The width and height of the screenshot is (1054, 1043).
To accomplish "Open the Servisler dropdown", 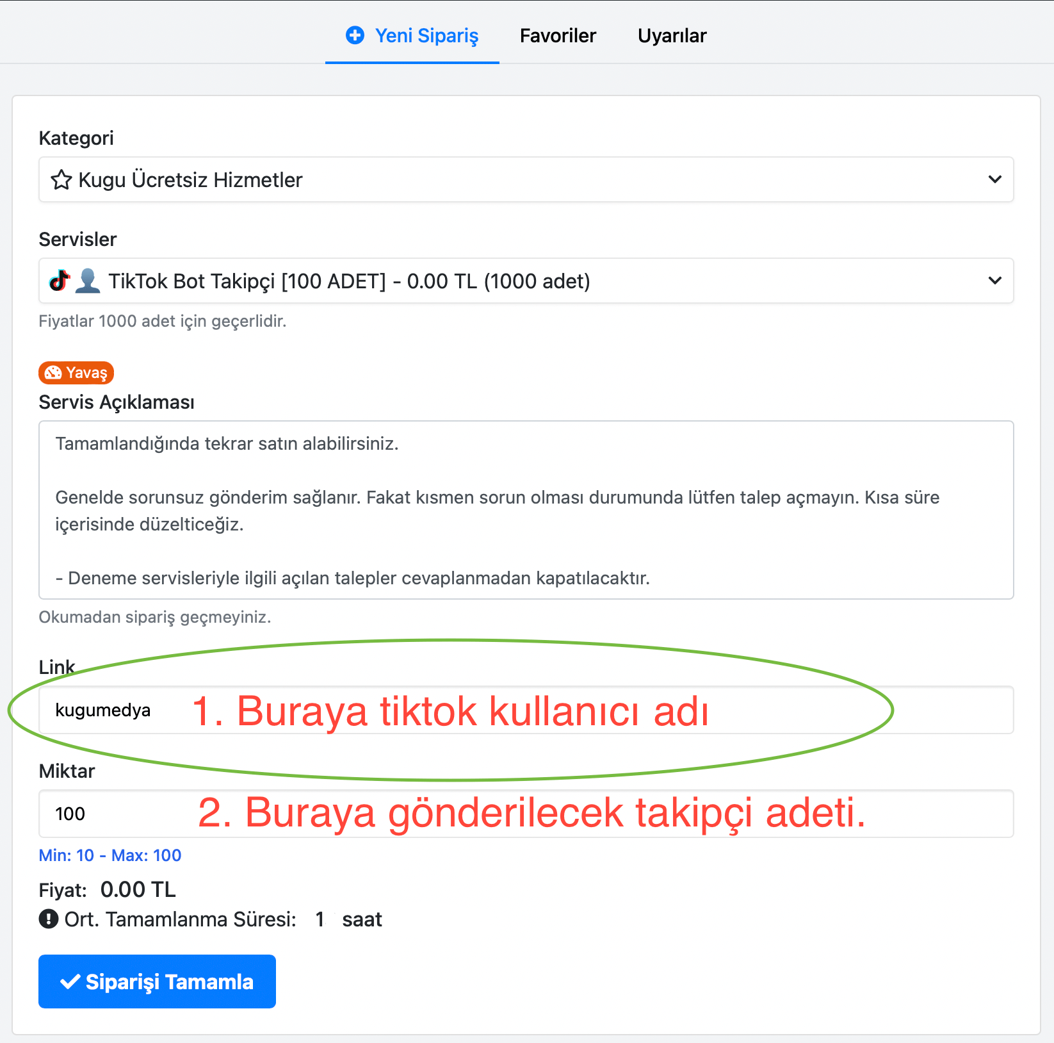I will pos(526,281).
